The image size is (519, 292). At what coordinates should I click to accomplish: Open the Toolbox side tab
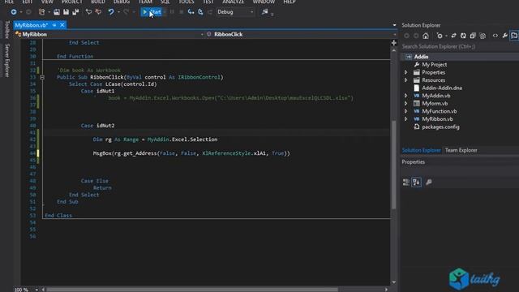pyautogui.click(x=7, y=29)
